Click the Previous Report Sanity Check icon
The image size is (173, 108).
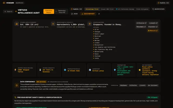pyautogui.click(x=15, y=97)
